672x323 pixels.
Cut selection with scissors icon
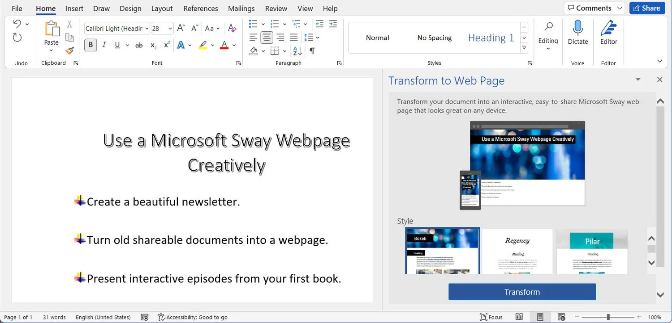click(x=69, y=24)
